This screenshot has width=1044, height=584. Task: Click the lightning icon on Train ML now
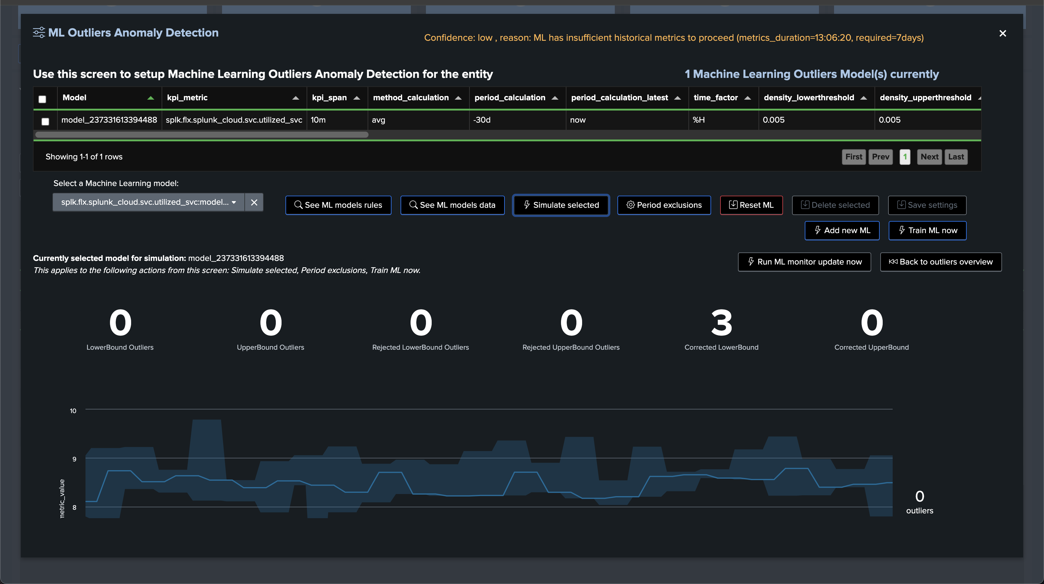[902, 230]
